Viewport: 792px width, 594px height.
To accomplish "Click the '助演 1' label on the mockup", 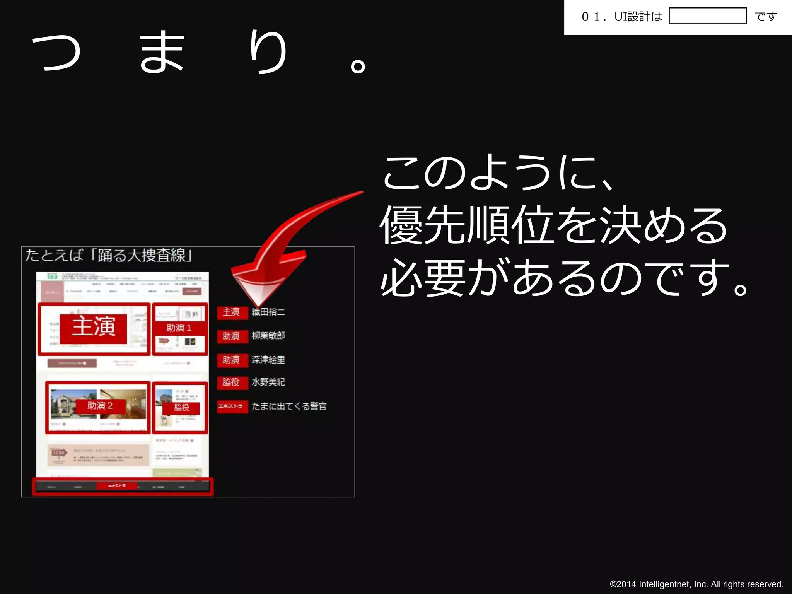I will (179, 328).
